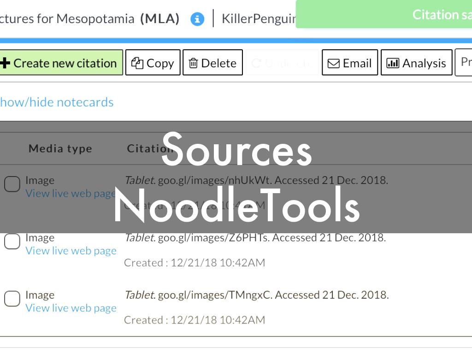Open View live web page for nhUkWt
The height and width of the screenshot is (354, 472).
point(71,194)
